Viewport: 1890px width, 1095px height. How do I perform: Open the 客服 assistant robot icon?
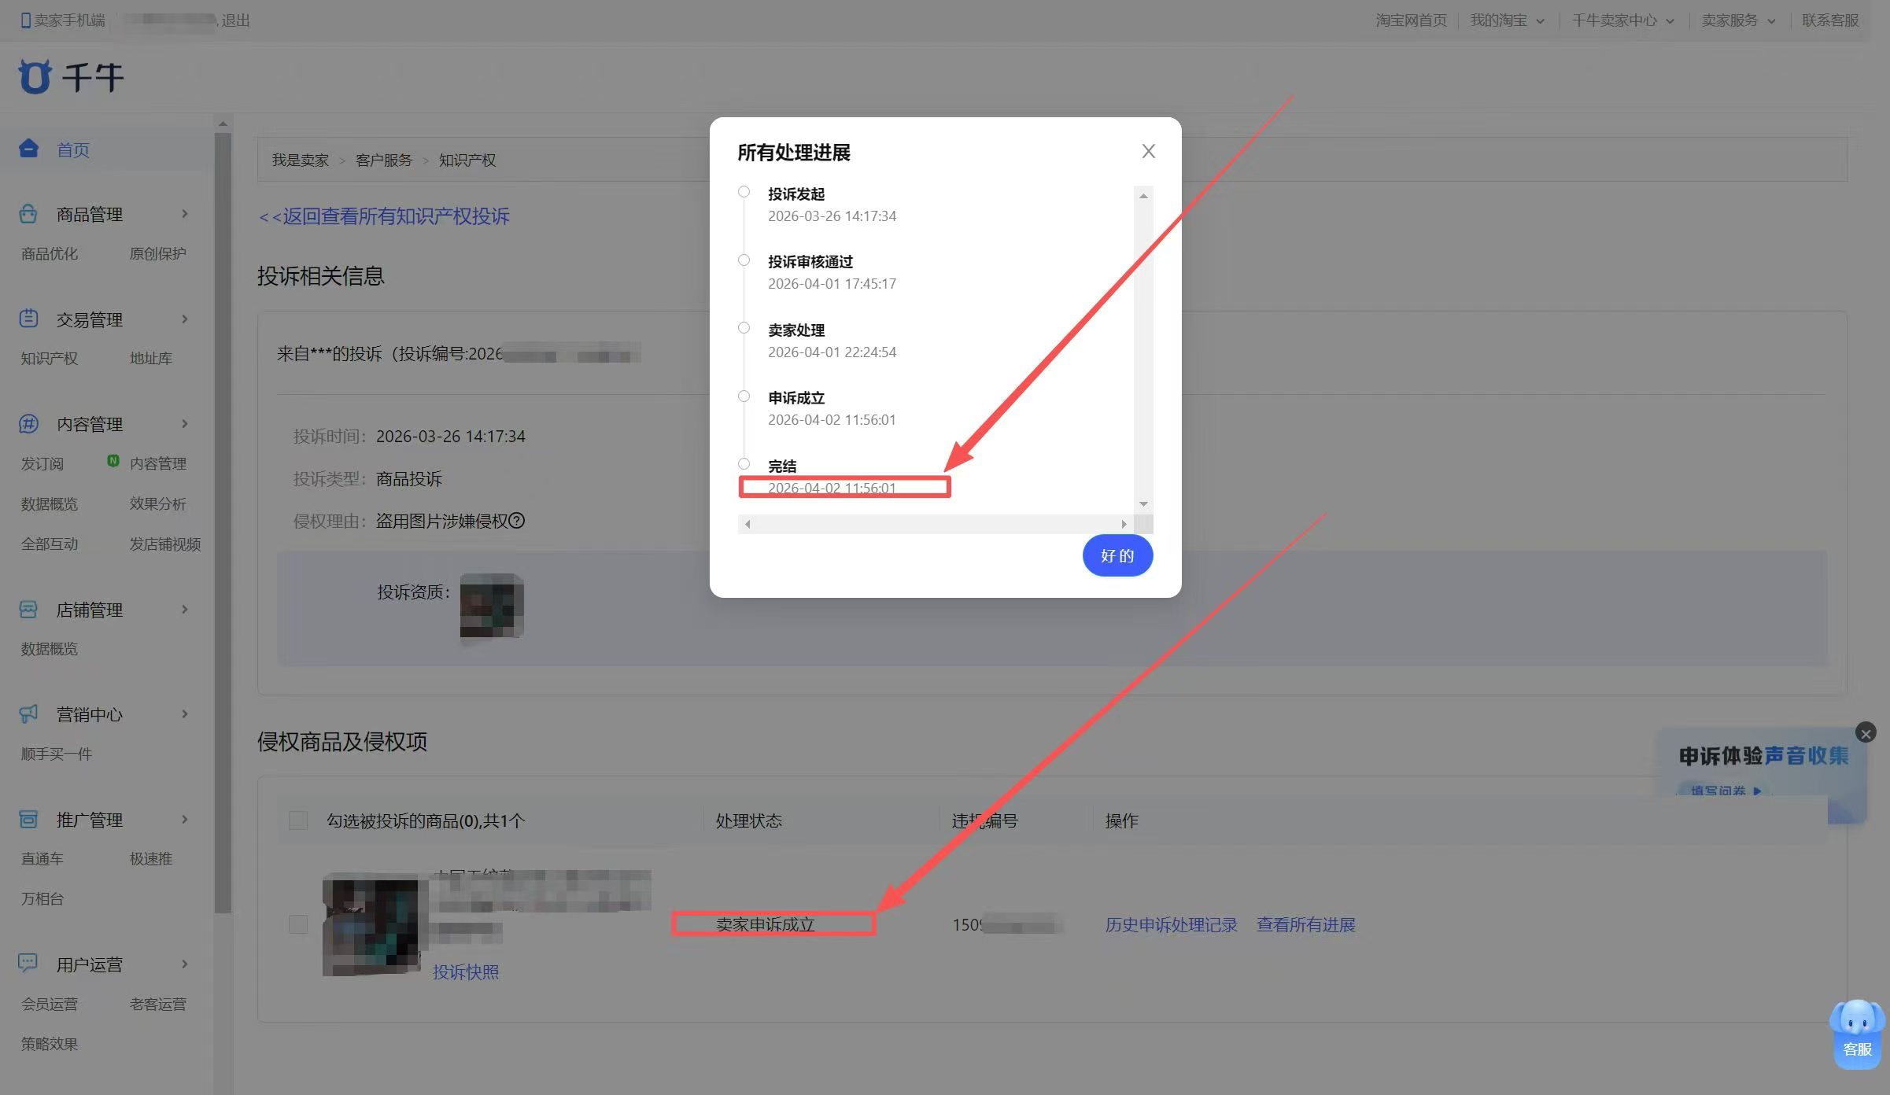[1857, 1032]
